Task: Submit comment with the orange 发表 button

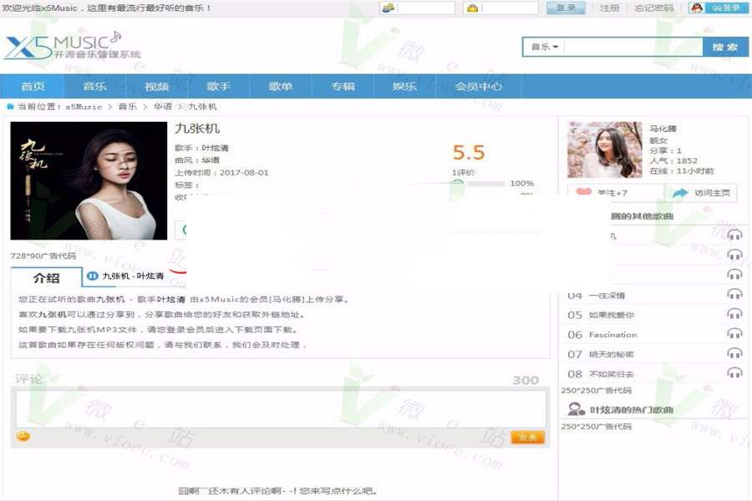Action: [527, 438]
